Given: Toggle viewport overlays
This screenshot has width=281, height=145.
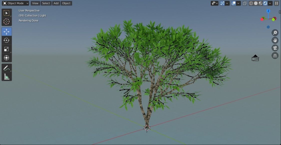Looking at the screenshot, I should tap(233, 3).
